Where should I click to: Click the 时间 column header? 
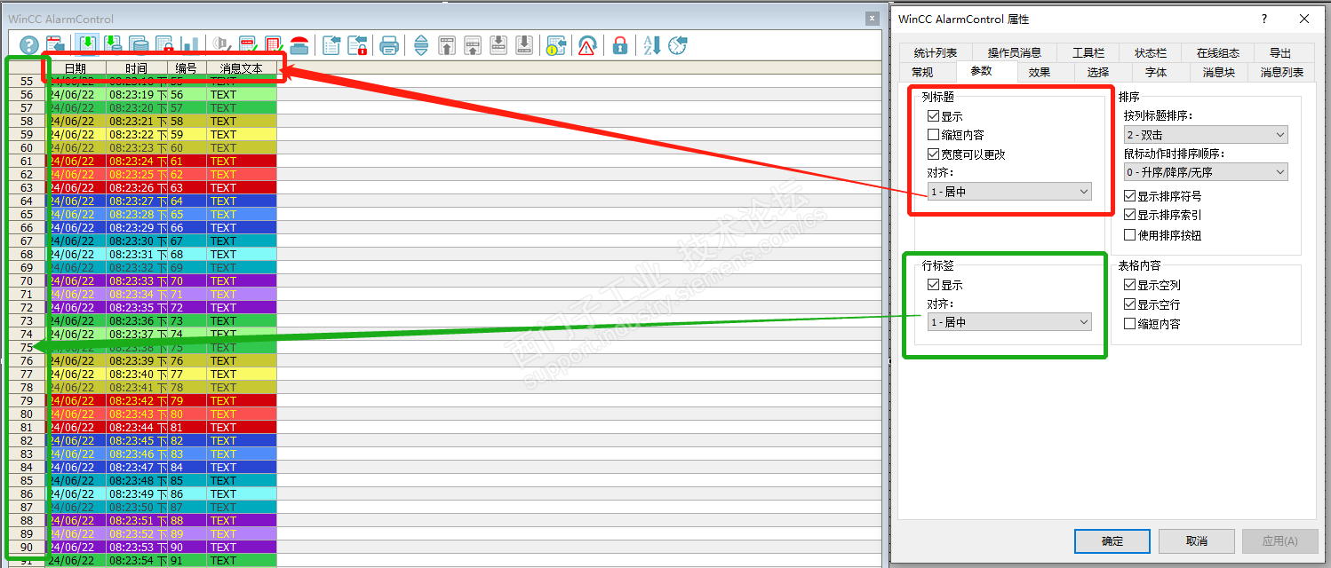[137, 67]
